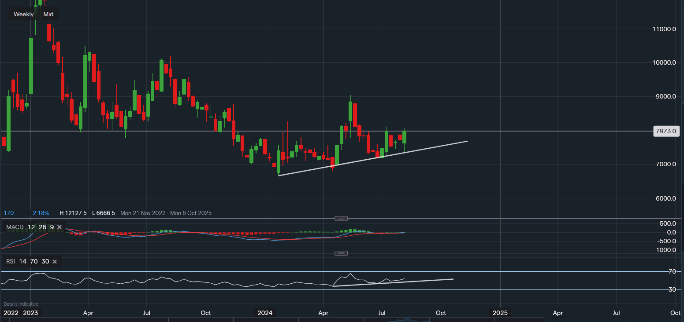Click the 2025 label on time axis
684x322 pixels.
[x=500, y=313]
